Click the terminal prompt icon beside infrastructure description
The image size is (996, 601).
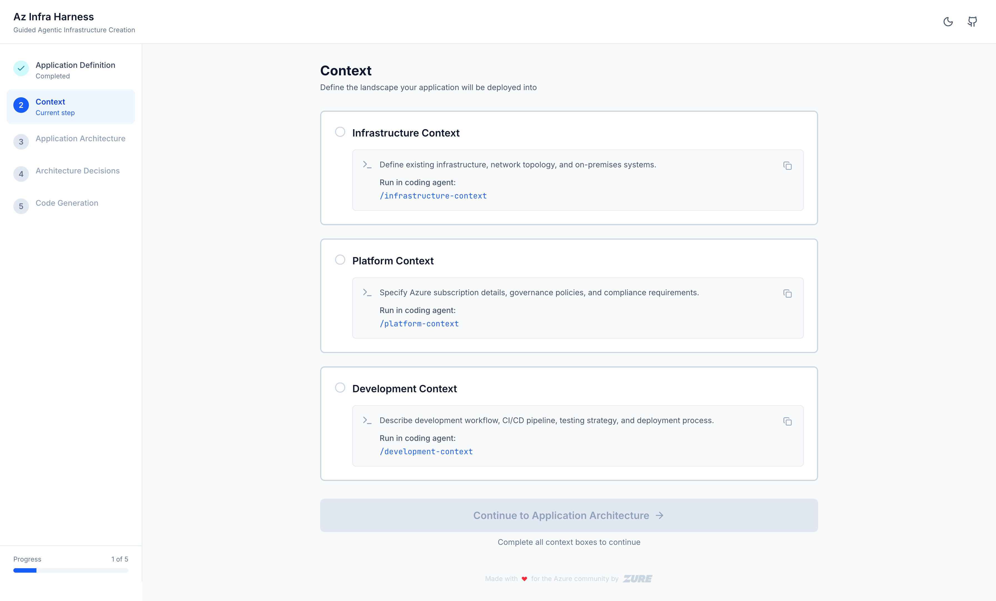(x=367, y=165)
